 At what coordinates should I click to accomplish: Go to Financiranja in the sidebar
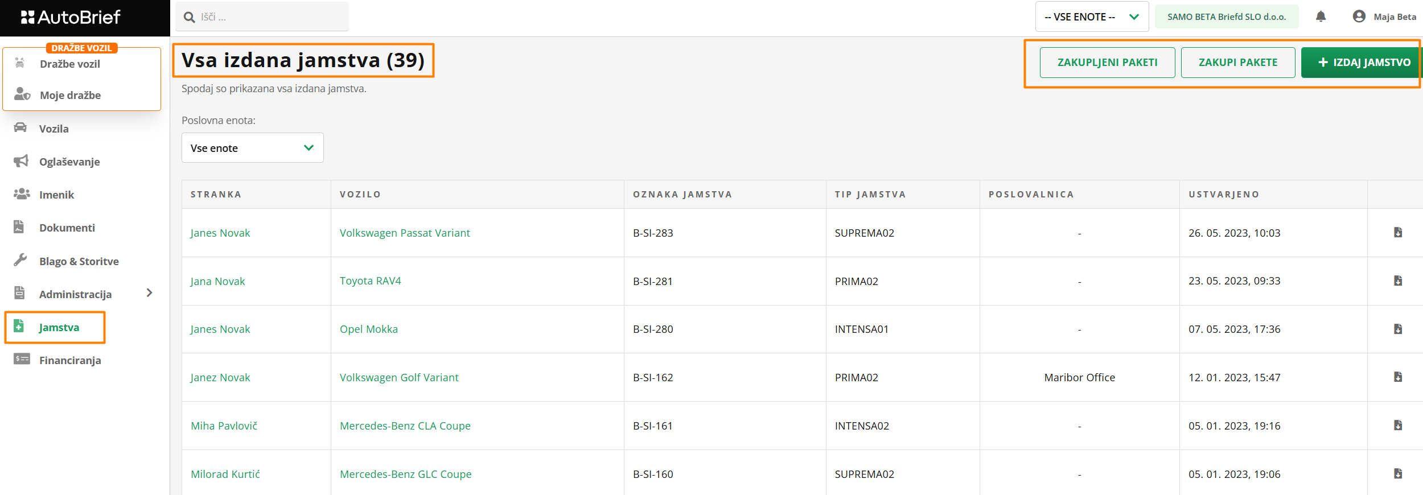(x=69, y=360)
